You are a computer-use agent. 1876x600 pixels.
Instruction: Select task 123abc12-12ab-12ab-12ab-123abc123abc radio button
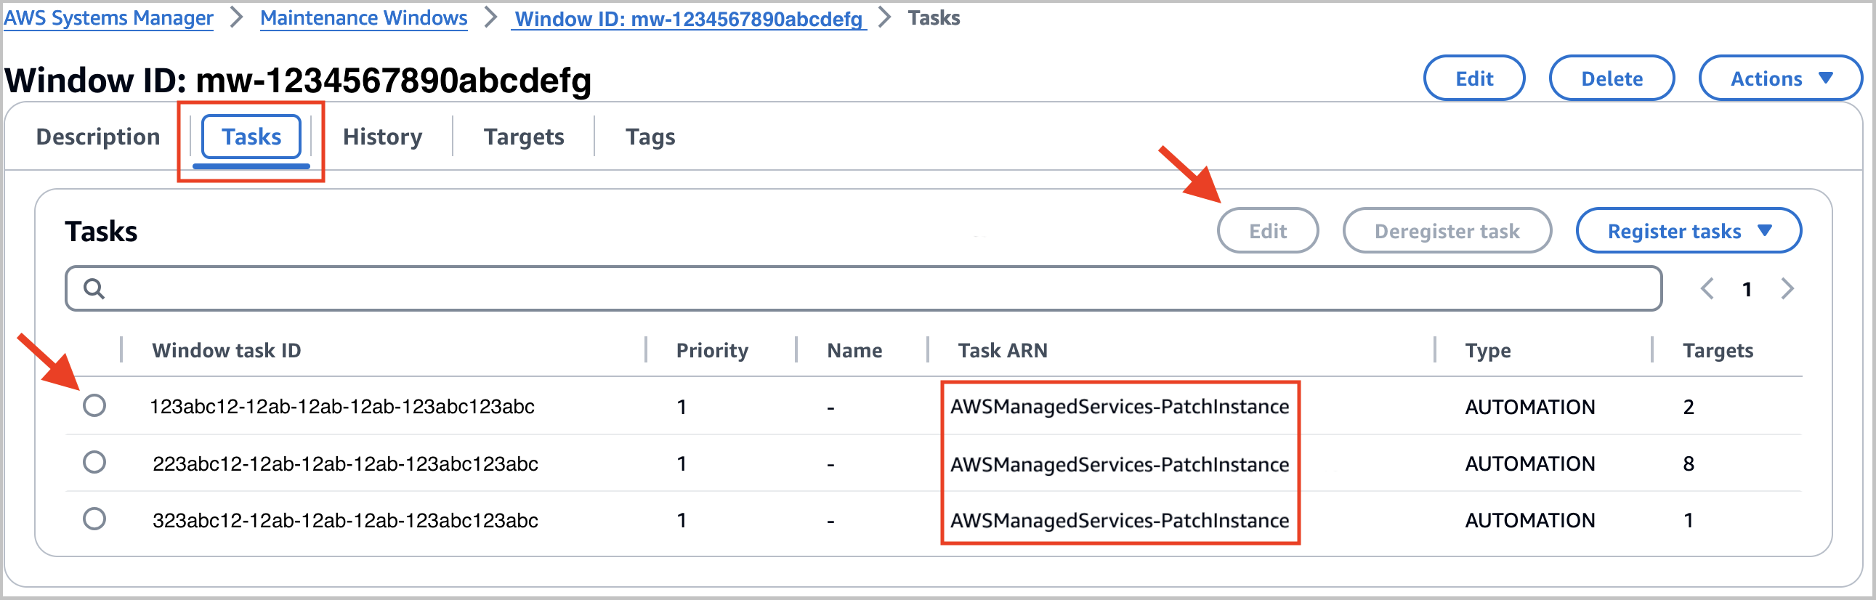tap(94, 405)
